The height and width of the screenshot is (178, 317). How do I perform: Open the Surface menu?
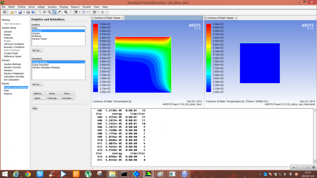coord(52,7)
